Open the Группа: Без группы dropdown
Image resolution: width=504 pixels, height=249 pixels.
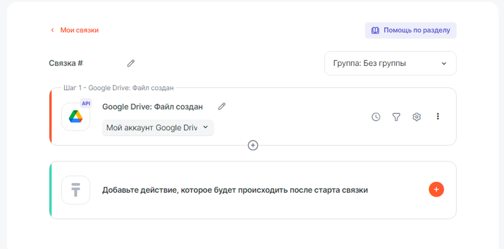[x=390, y=63]
